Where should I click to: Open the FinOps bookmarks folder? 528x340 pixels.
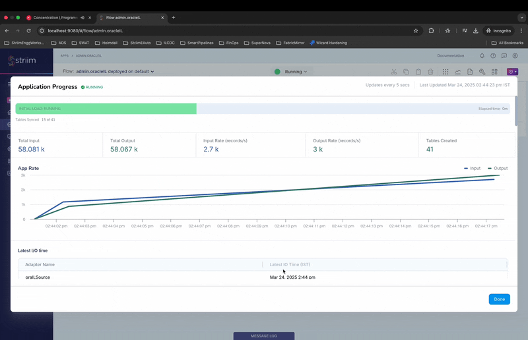(x=228, y=43)
